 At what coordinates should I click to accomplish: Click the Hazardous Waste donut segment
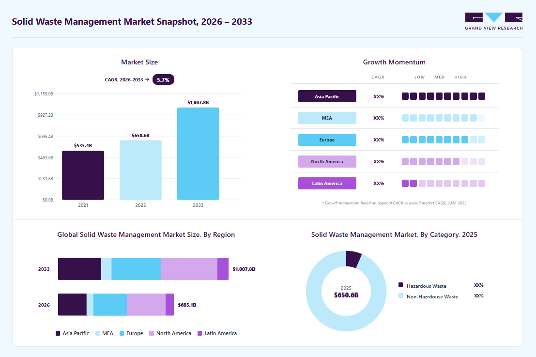coord(353,259)
